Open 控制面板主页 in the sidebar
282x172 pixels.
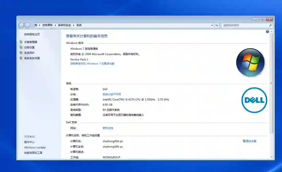click(32, 34)
